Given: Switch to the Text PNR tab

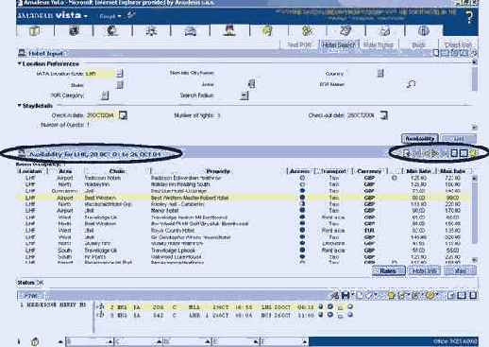Looking at the screenshot, I should click(299, 44).
